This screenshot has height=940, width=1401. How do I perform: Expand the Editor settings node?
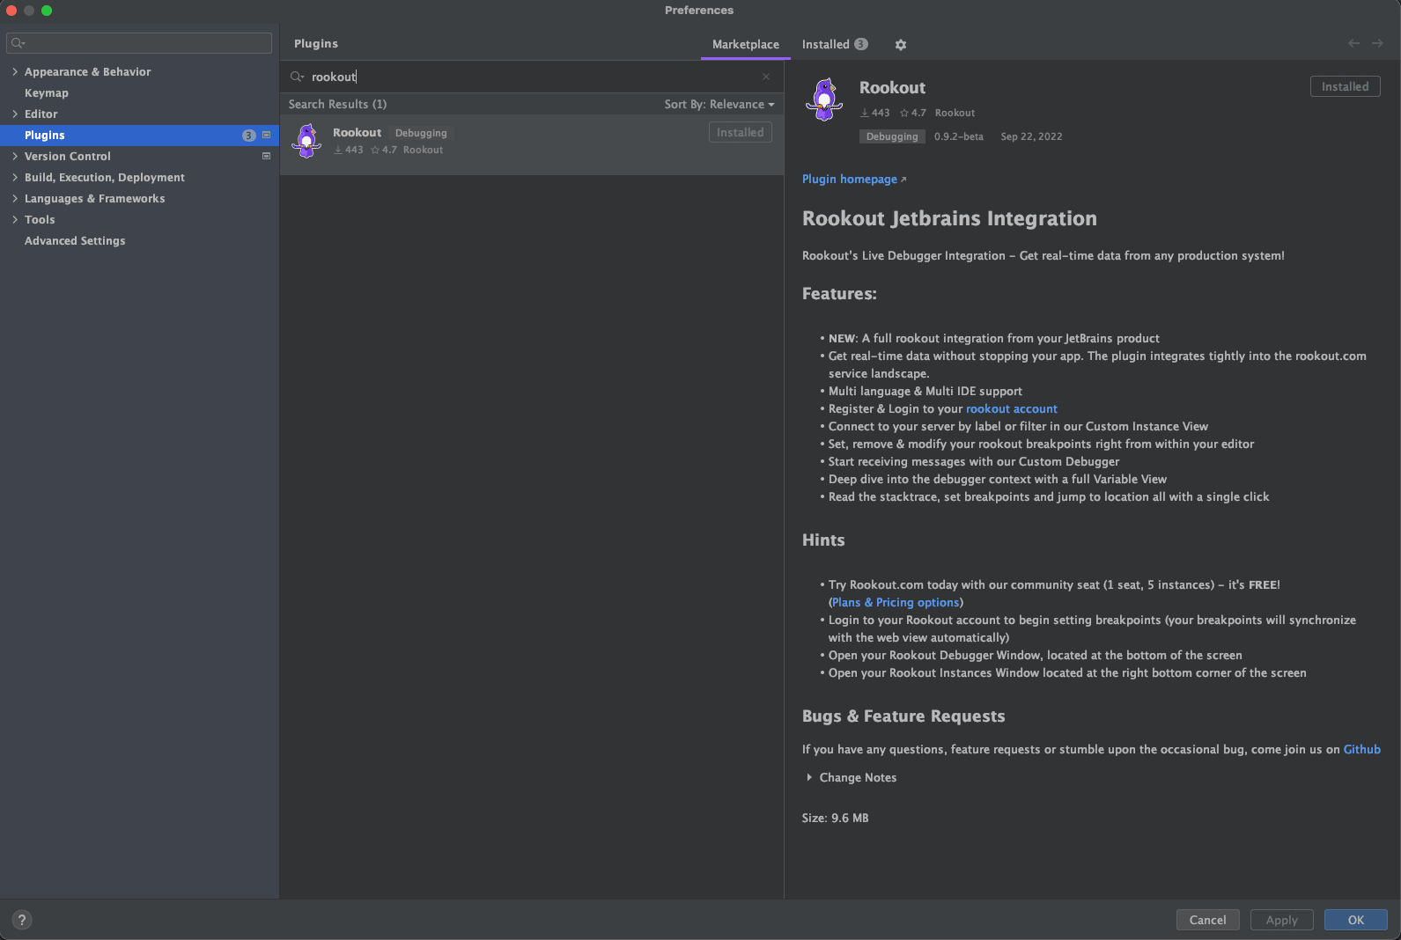tap(15, 114)
